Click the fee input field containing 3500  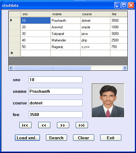pos(55,115)
